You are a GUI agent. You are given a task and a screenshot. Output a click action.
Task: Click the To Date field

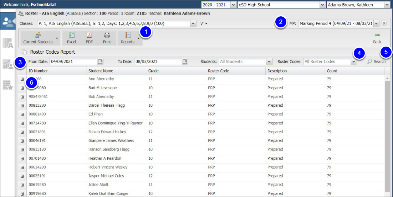(x=158, y=61)
